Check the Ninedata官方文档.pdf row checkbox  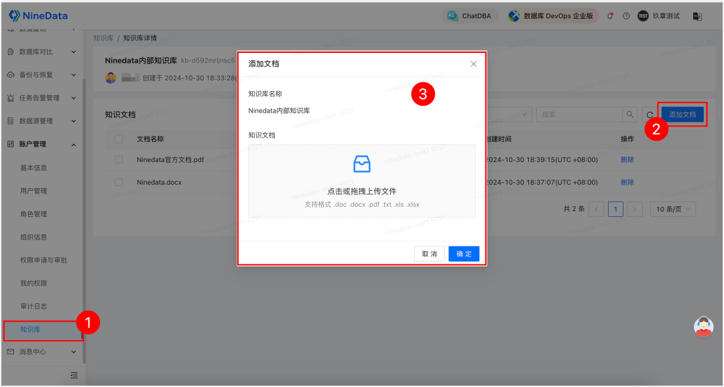click(119, 159)
